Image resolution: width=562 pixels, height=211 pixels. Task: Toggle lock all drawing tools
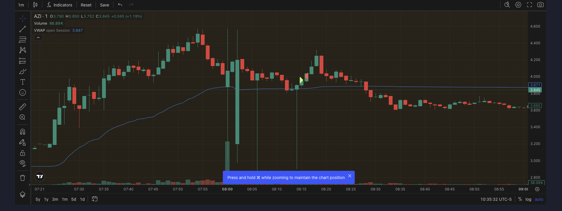pos(23,153)
